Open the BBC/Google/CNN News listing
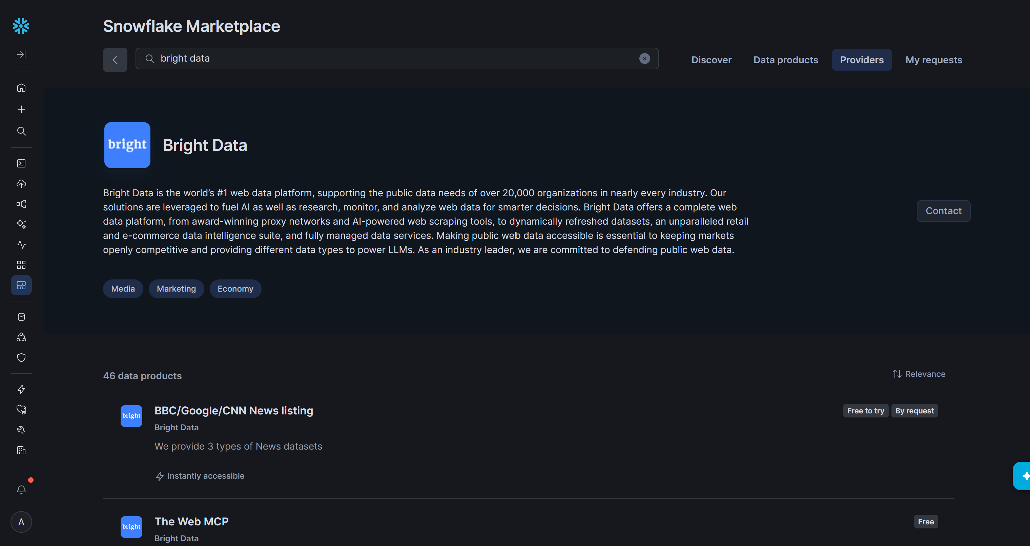Image resolution: width=1030 pixels, height=546 pixels. point(233,411)
